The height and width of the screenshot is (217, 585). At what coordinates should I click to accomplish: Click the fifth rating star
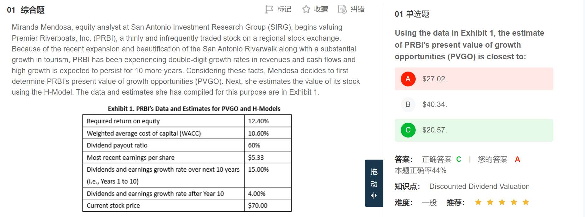click(x=526, y=202)
